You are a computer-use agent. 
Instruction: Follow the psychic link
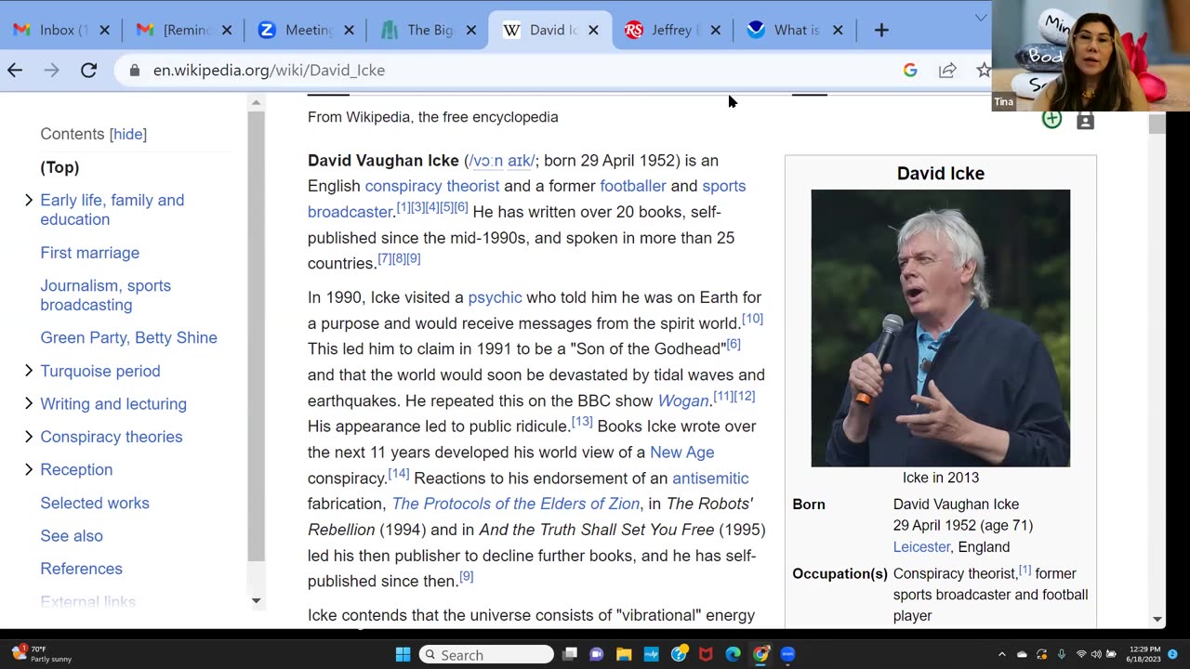point(496,297)
